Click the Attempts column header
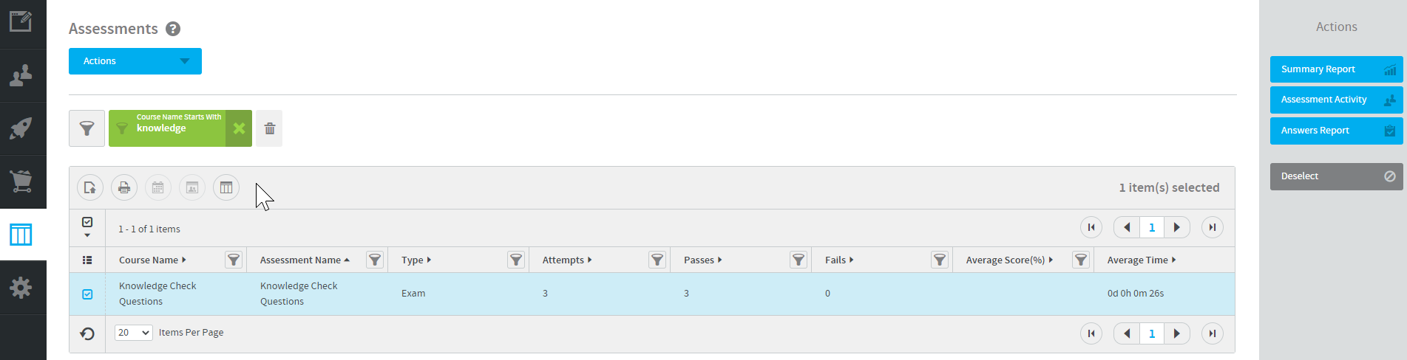The height and width of the screenshot is (360, 1407). [x=567, y=260]
